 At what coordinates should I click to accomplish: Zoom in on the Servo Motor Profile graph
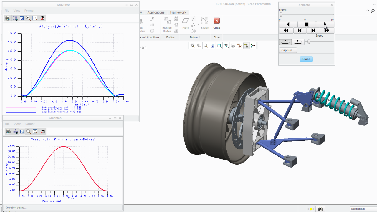(29, 132)
